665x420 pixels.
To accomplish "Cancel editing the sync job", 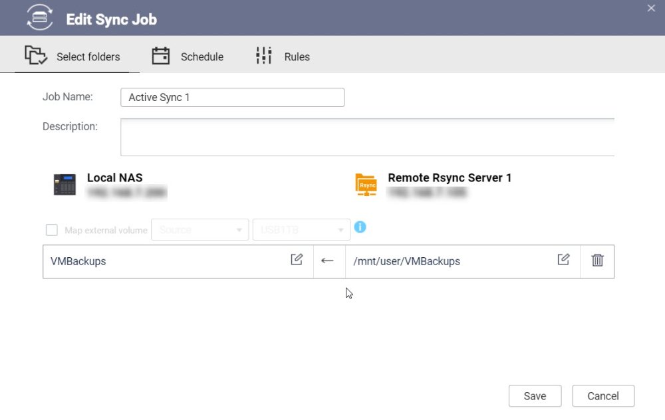I will click(603, 396).
